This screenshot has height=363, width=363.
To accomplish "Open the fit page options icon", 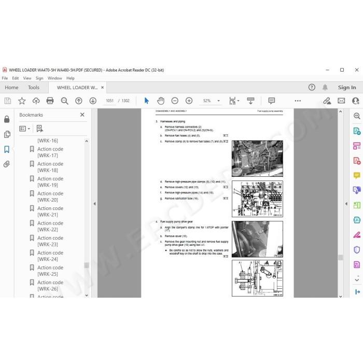I will pyautogui.click(x=232, y=101).
